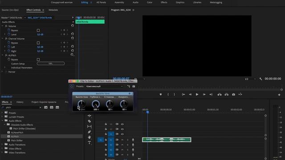Toggle Volume Bypass checkbox
Viewport: 285px width, 160px height.
(x=38, y=30)
